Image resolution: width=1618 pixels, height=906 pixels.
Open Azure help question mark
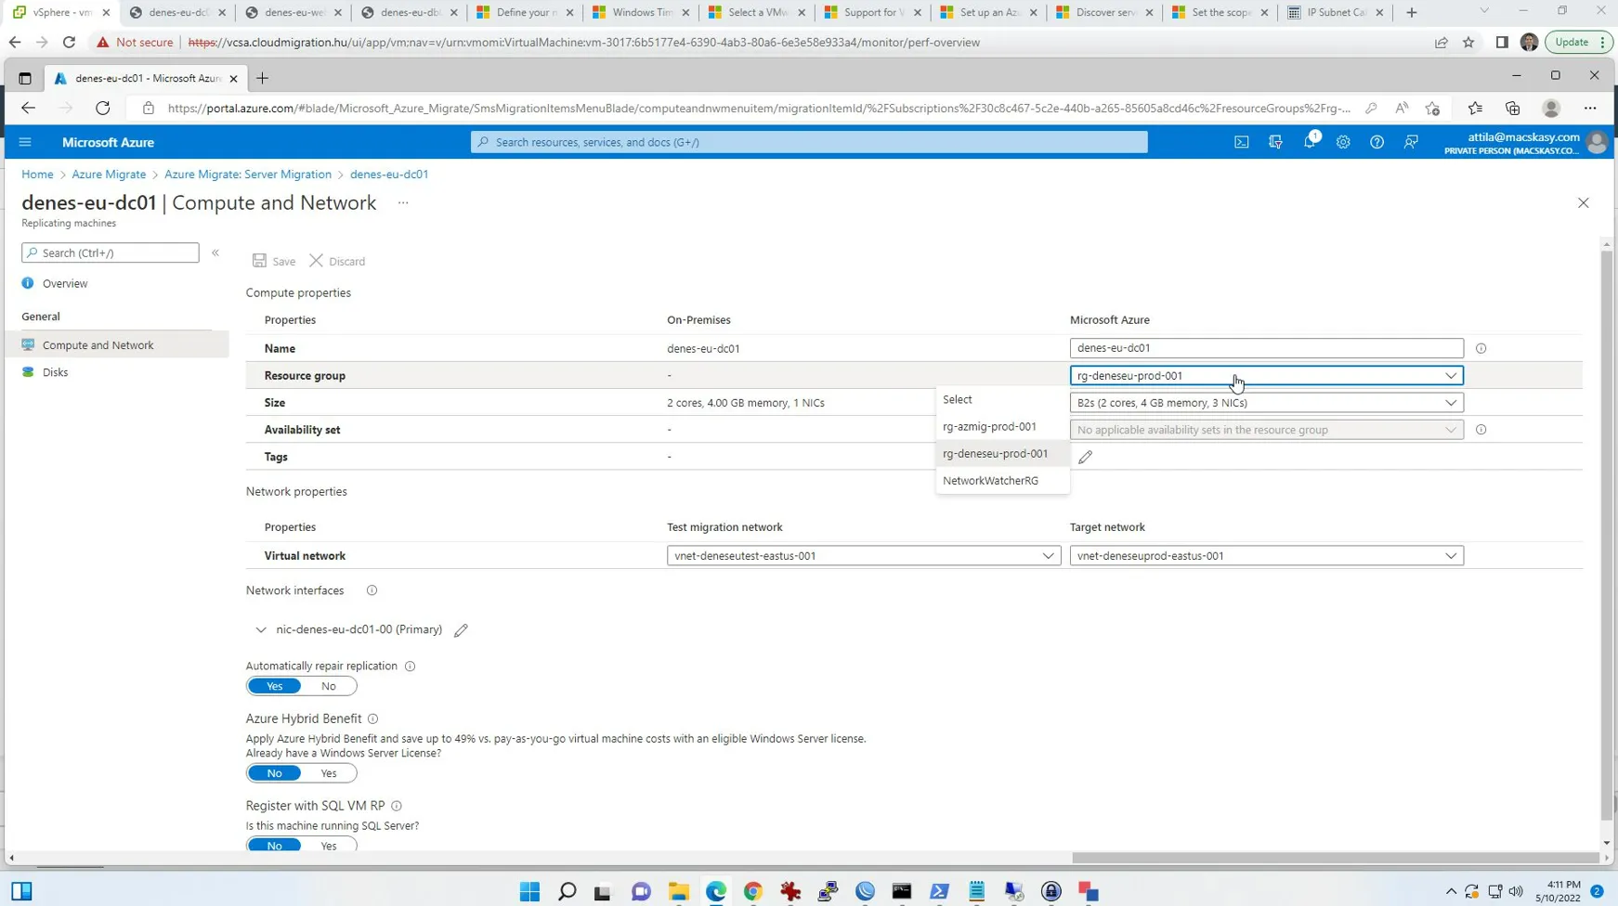tap(1377, 142)
